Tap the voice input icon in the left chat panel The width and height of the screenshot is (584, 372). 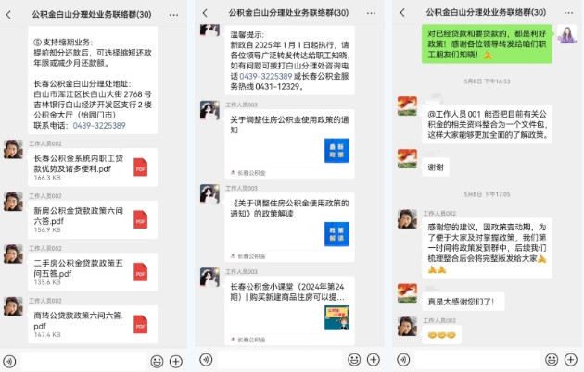[9, 361]
